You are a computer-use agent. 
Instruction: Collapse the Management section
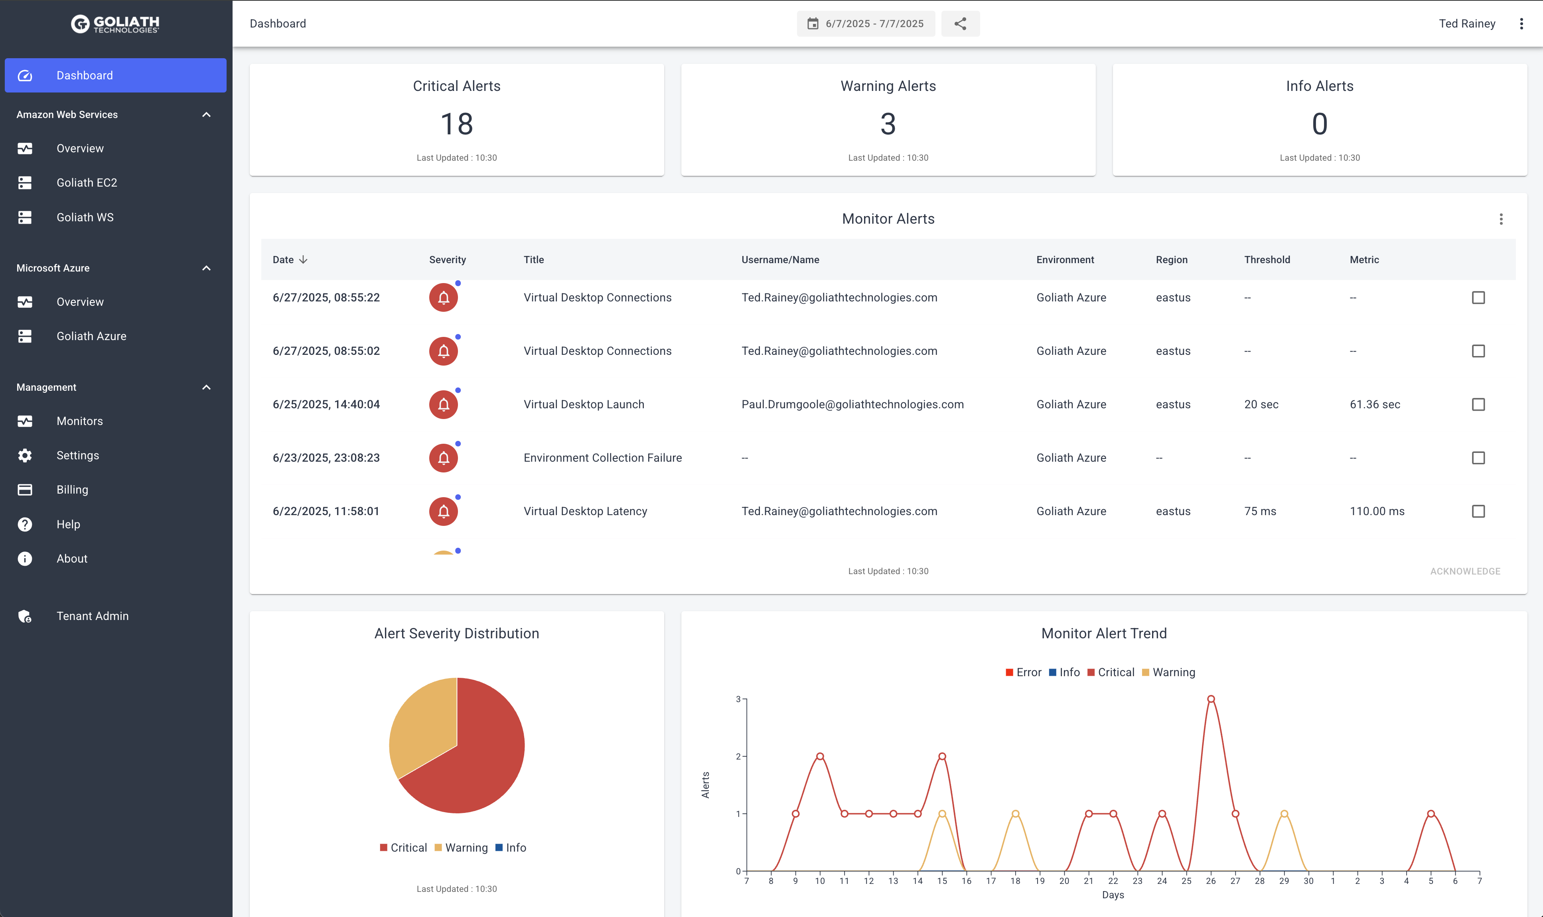(x=207, y=388)
